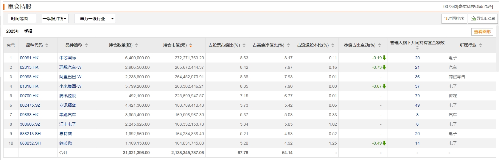Open stock code 688052.SH link
This screenshot has height=160, width=499.
(x=30, y=143)
